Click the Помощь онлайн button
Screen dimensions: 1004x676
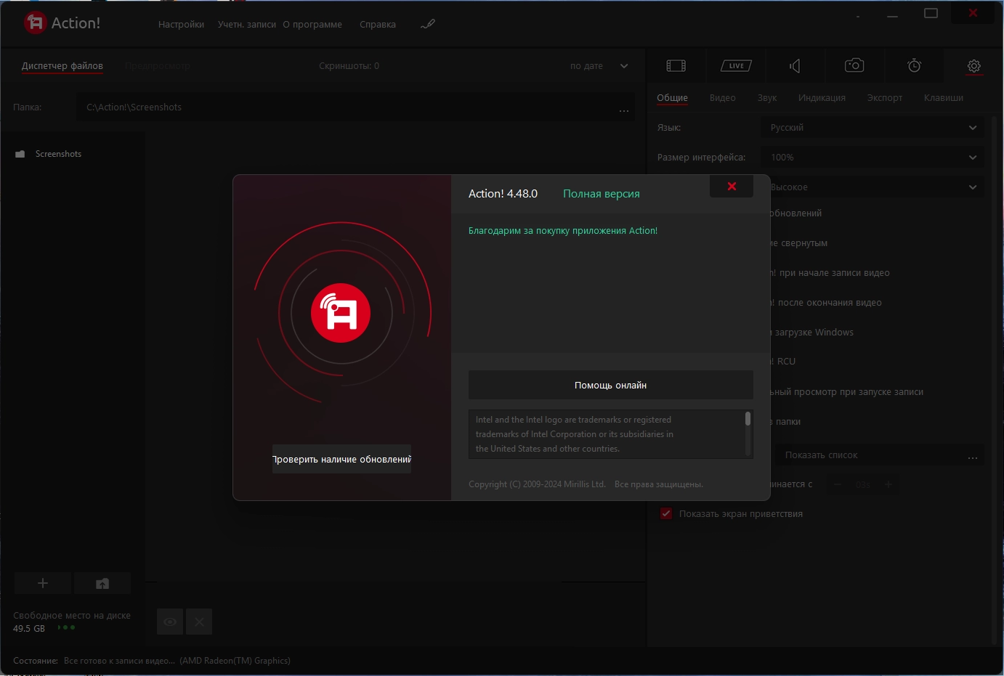point(610,385)
